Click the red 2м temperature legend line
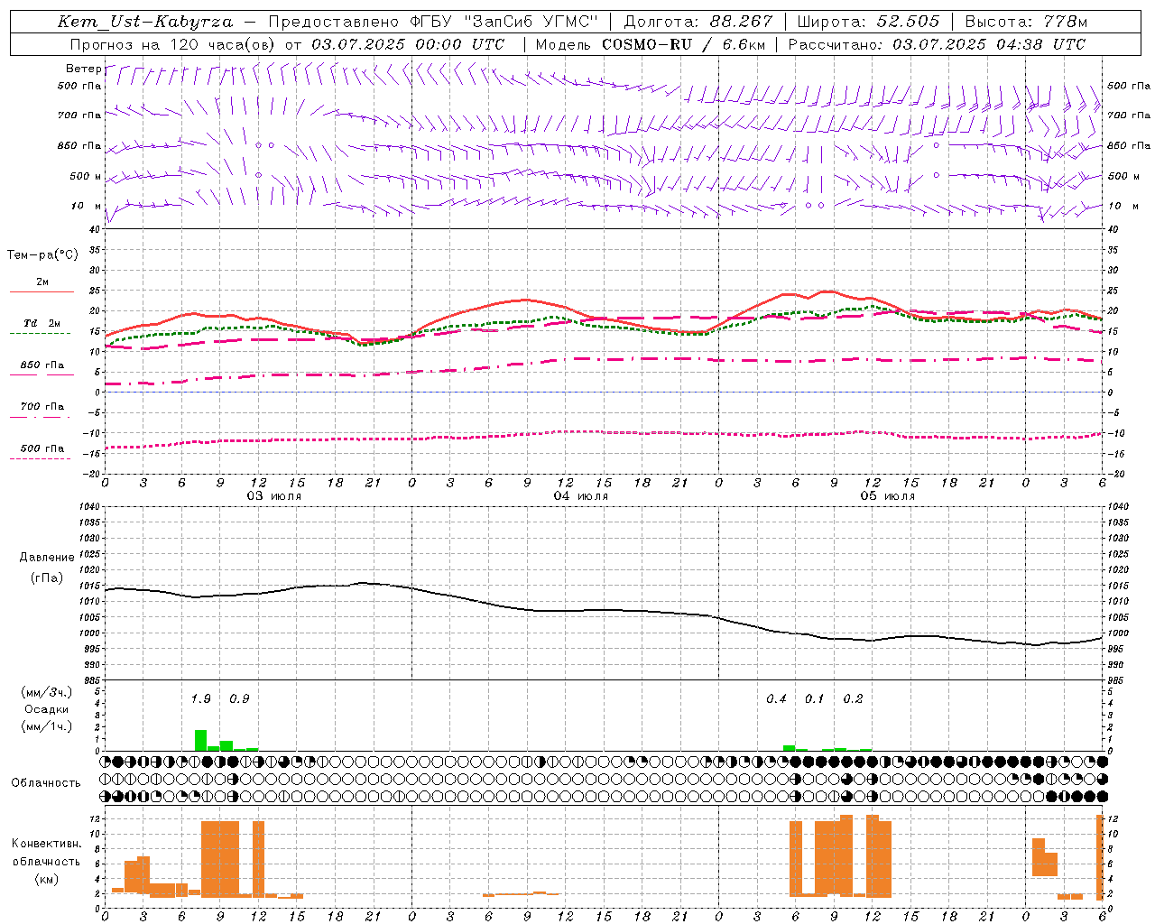 [x=42, y=292]
